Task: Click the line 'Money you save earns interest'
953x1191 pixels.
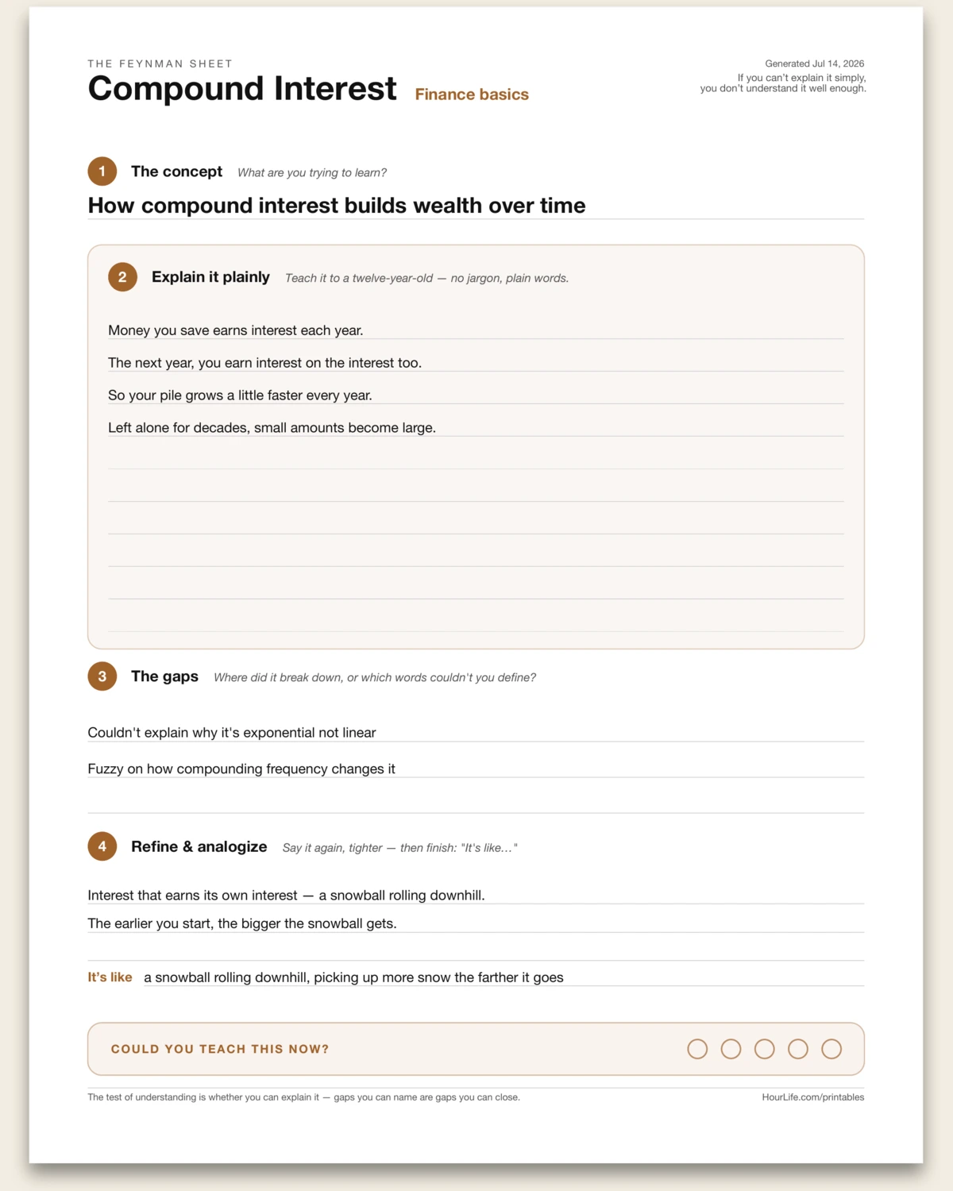Action: (476, 330)
